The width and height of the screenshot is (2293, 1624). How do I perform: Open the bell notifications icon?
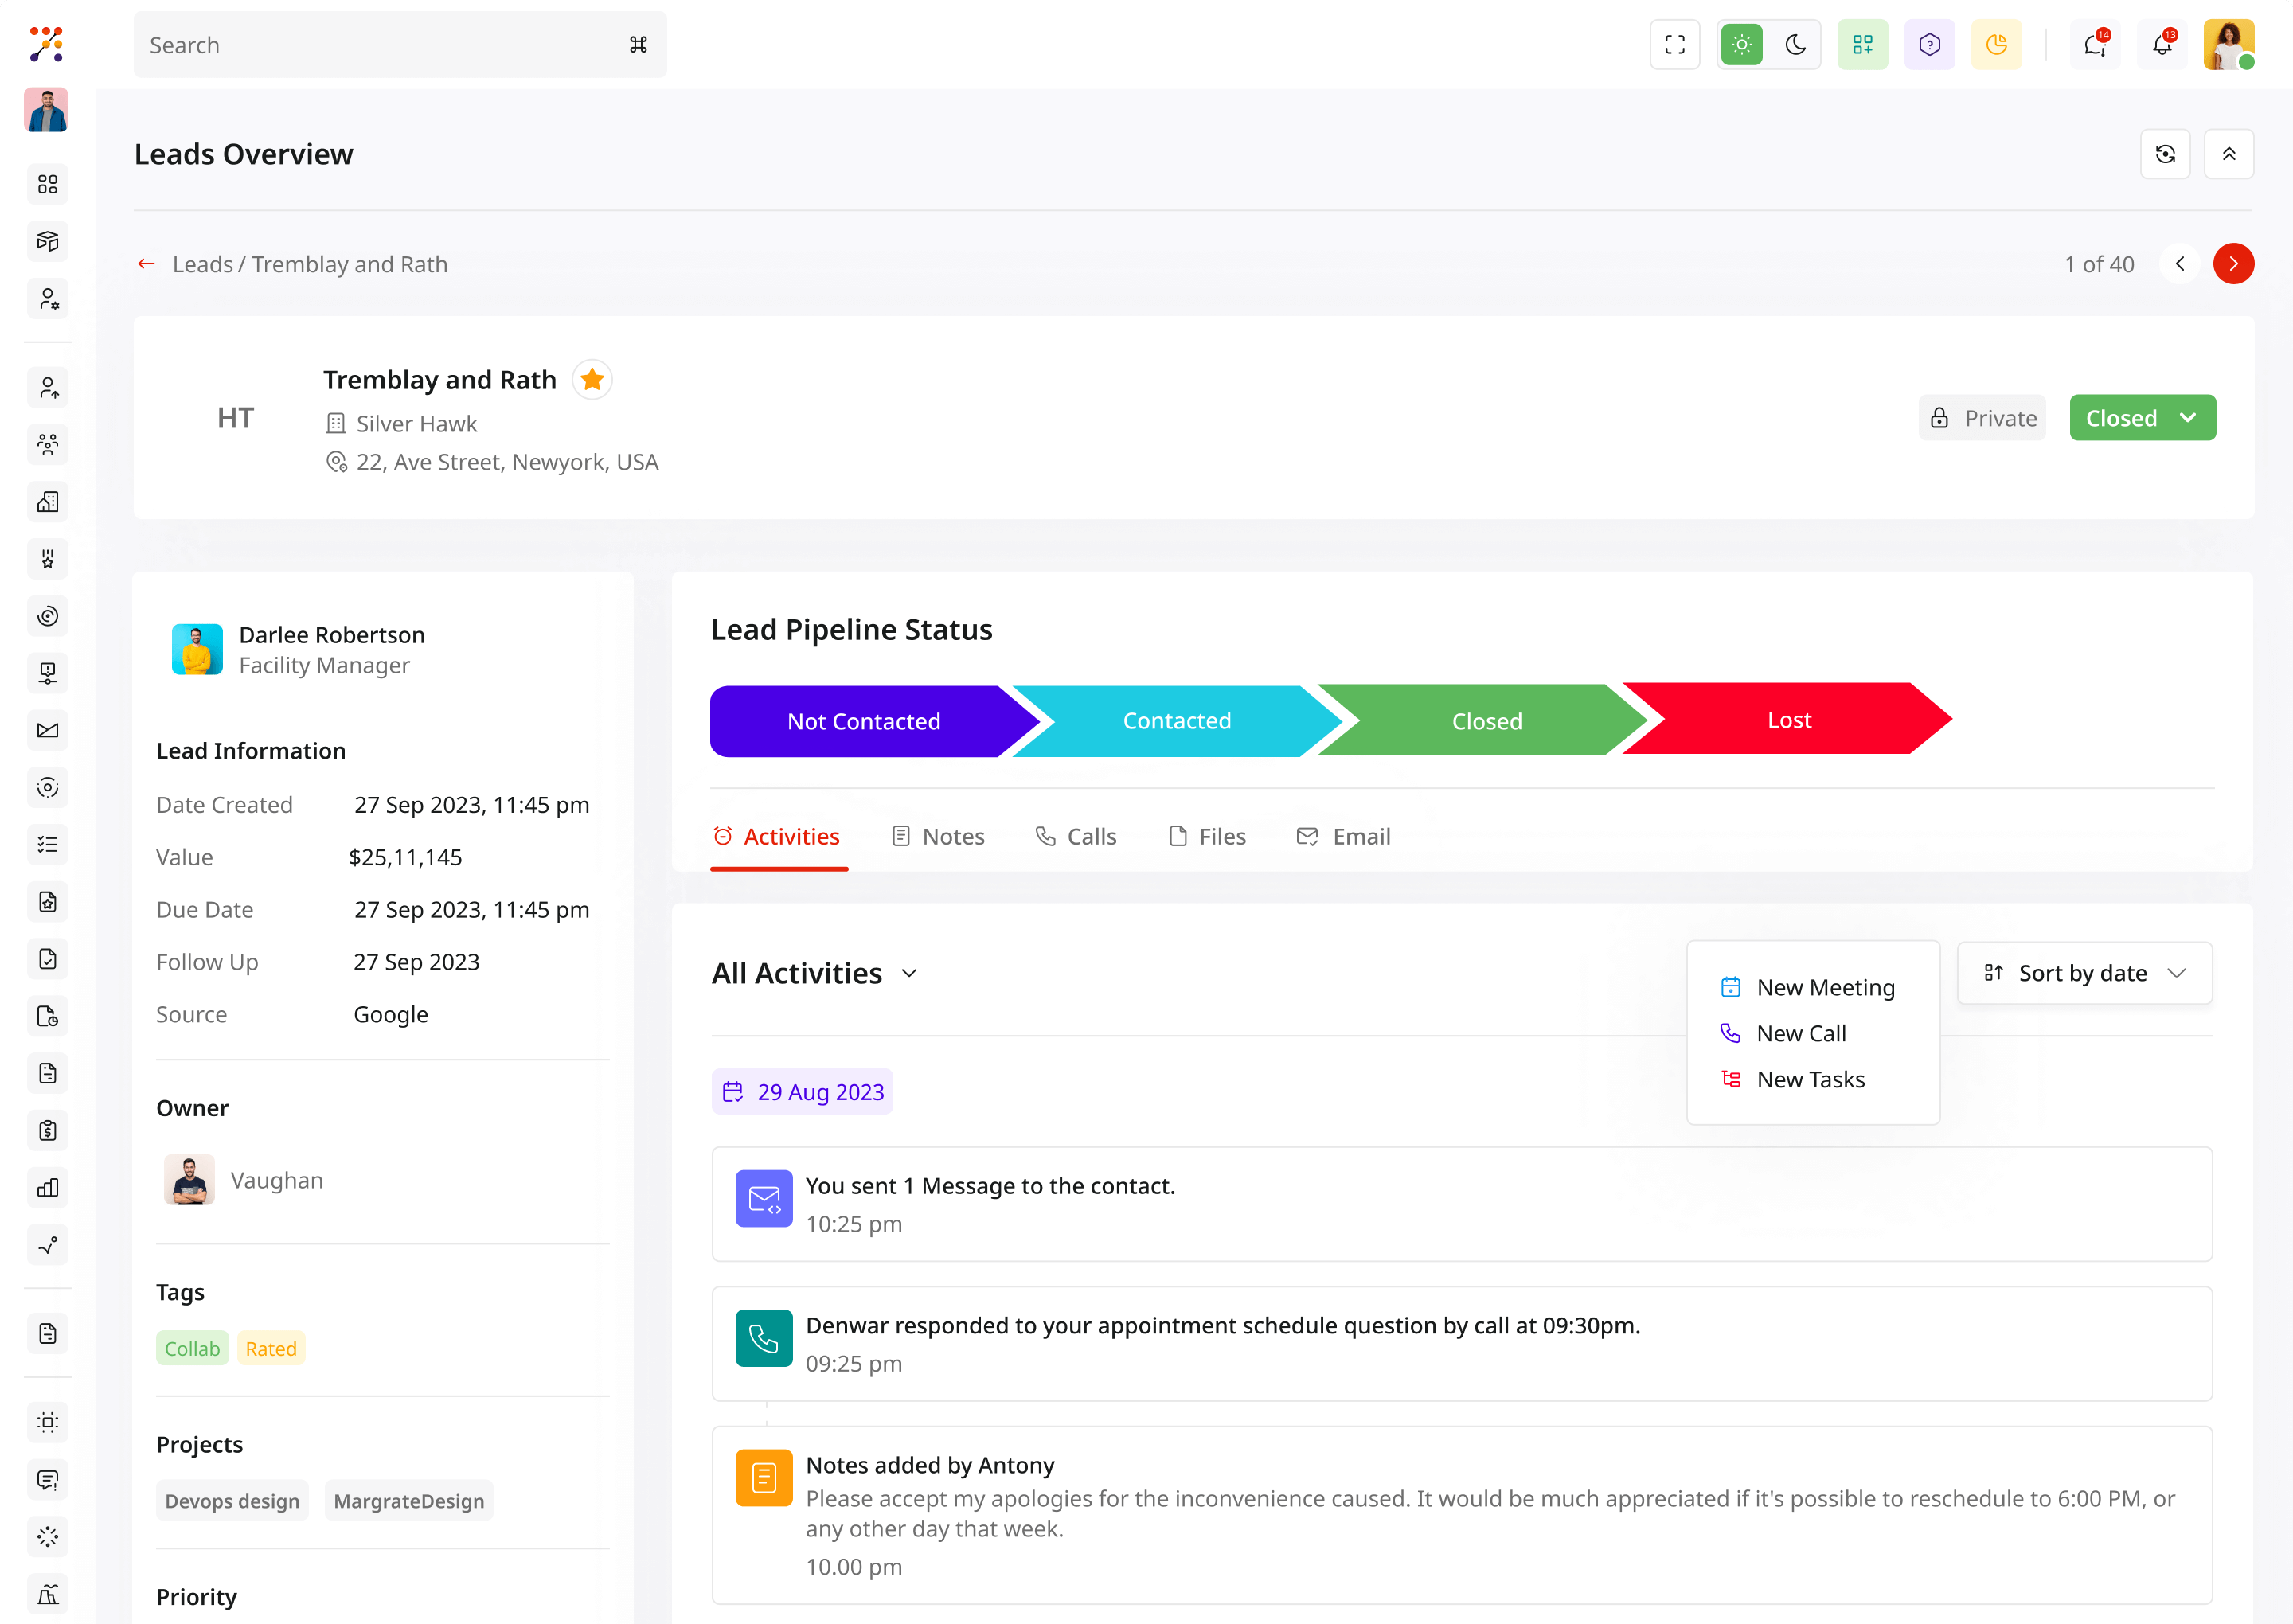[2162, 45]
